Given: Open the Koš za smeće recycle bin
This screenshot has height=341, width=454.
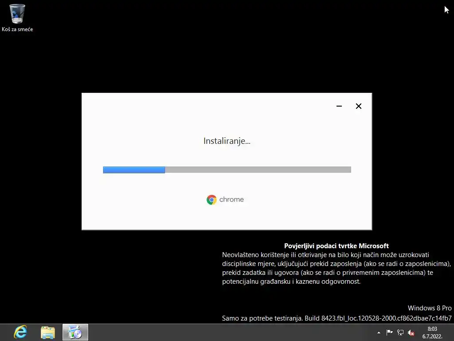Looking at the screenshot, I should 17,17.
